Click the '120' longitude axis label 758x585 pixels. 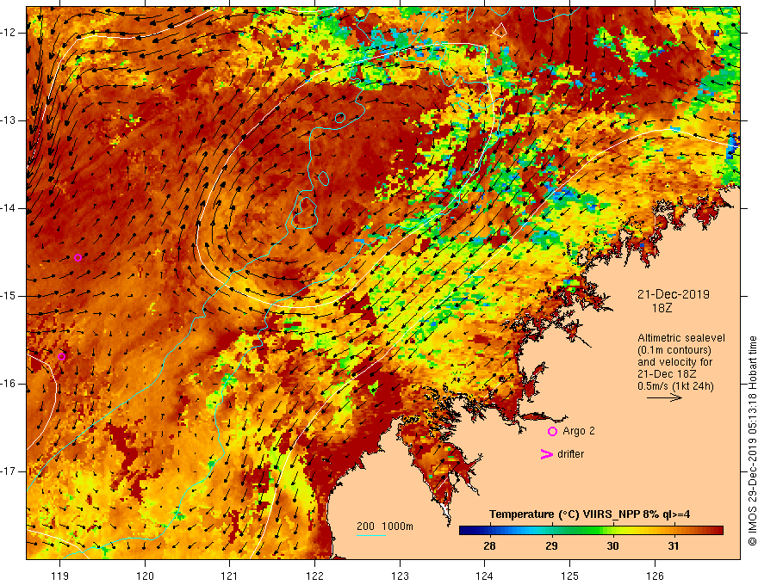145,576
